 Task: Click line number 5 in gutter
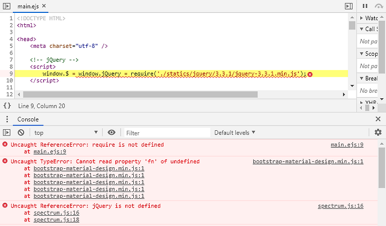[11, 46]
